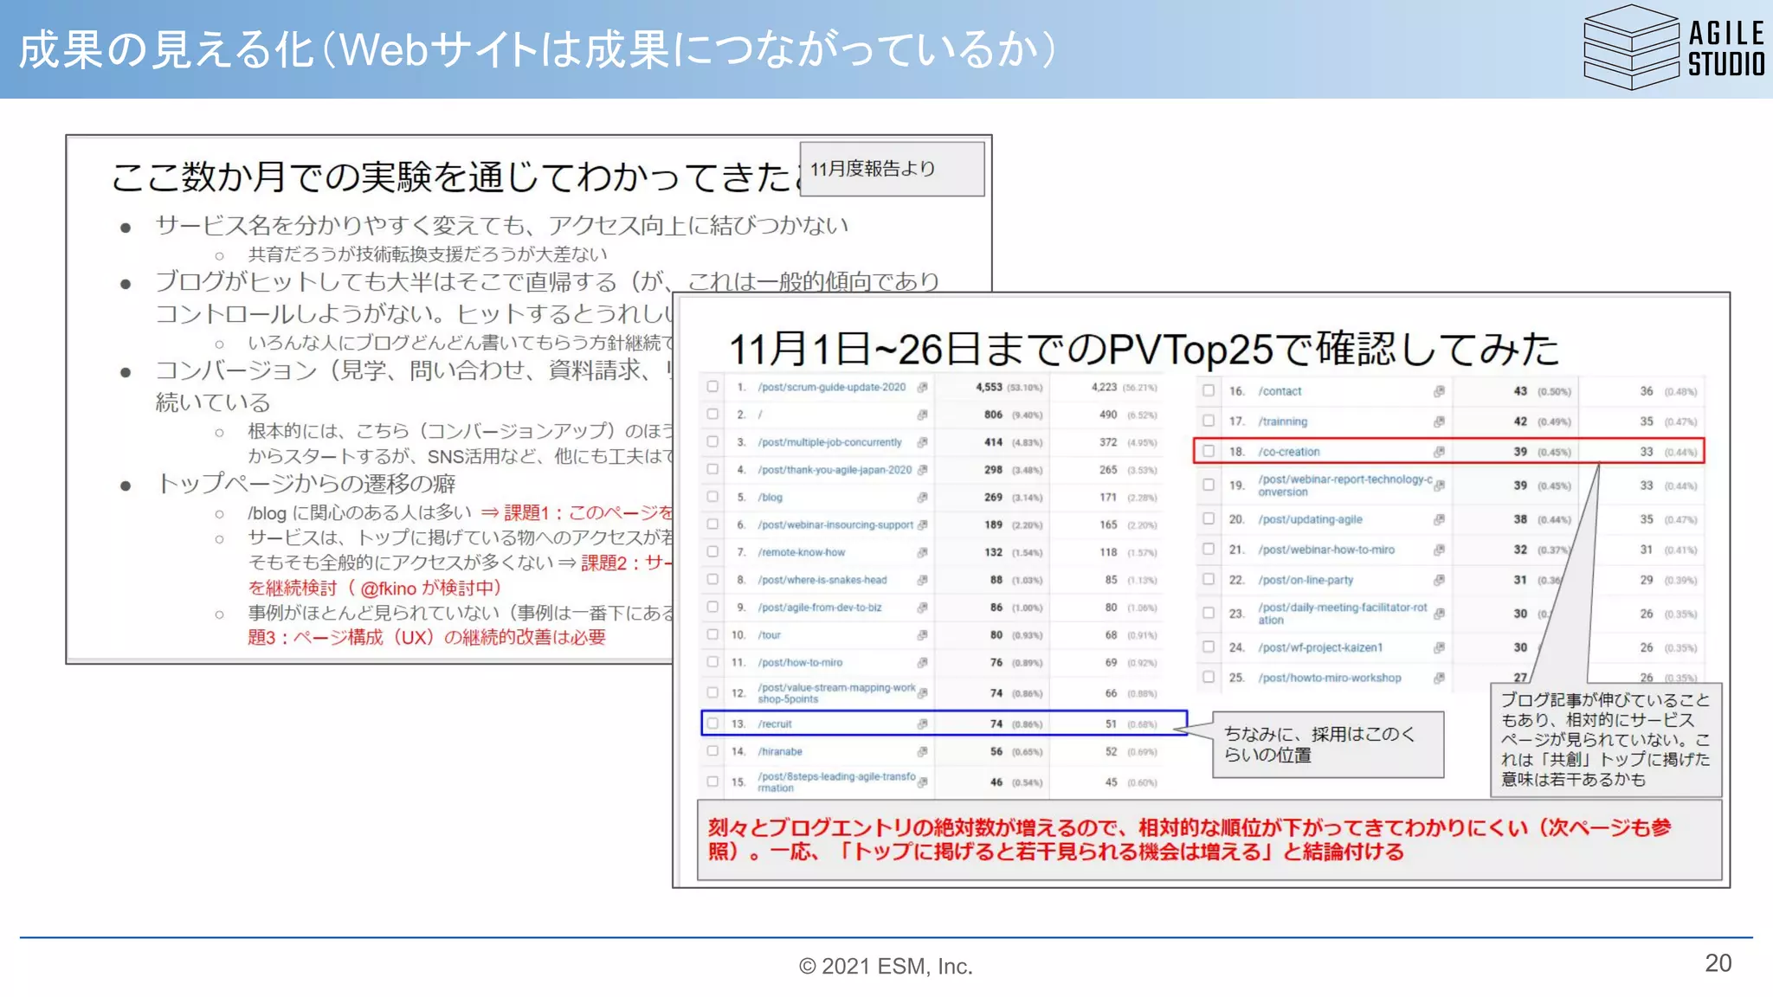
Task: Select the checkbox for row 25 /post/howto-miro-workshop
Action: [1209, 677]
